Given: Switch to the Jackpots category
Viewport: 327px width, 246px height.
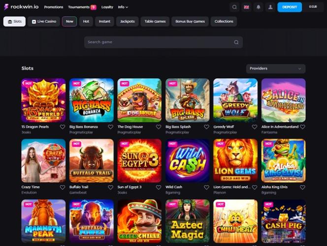Looking at the screenshot, I should 127,22.
